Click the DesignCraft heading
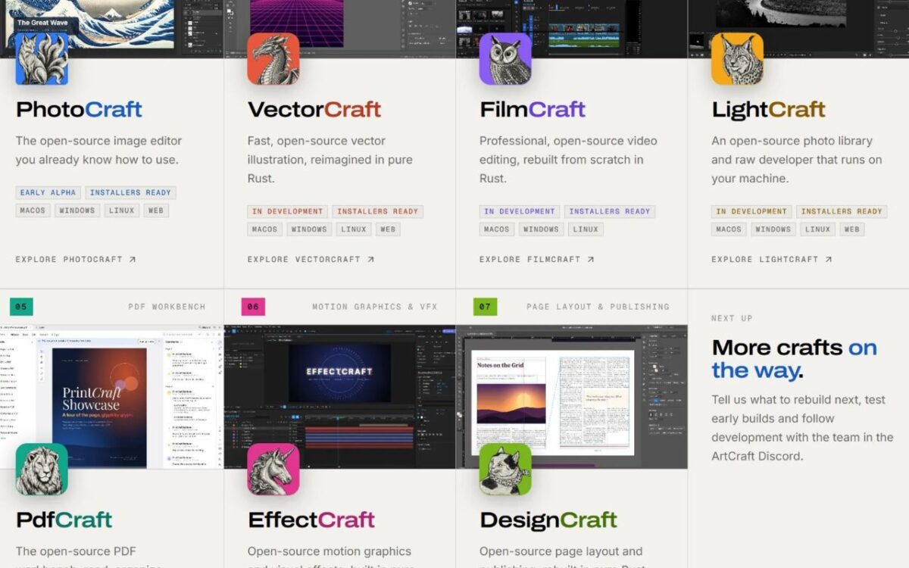 (x=548, y=520)
